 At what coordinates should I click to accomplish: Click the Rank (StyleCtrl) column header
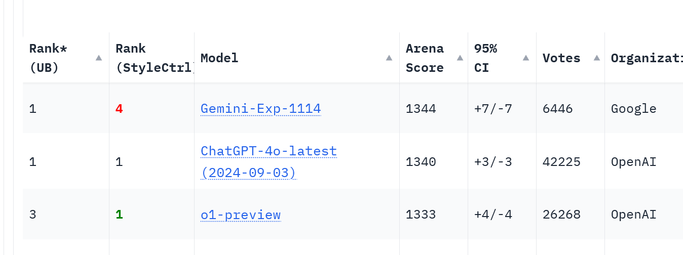[x=152, y=58]
